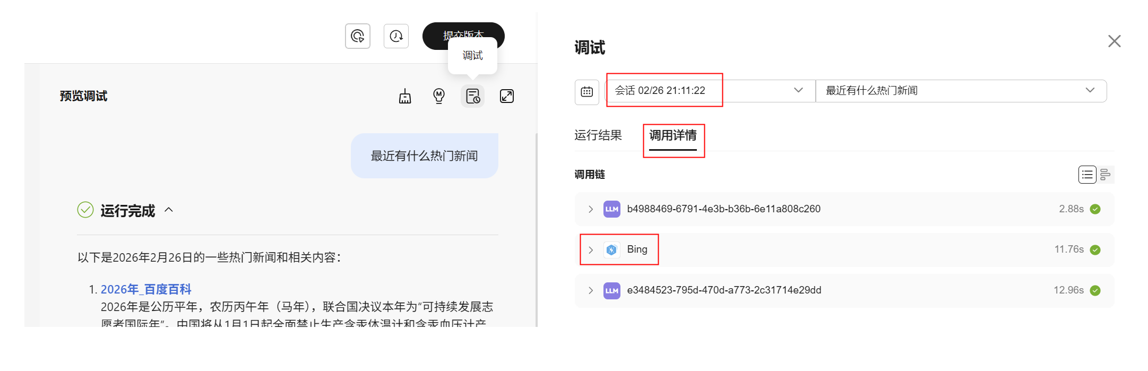The height and width of the screenshot is (371, 1148).
Task: Collapse the 运行完成 section
Action: pyautogui.click(x=169, y=210)
